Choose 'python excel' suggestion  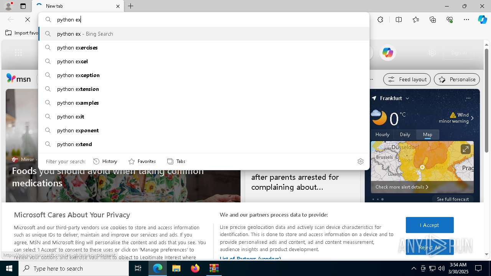pos(204,61)
